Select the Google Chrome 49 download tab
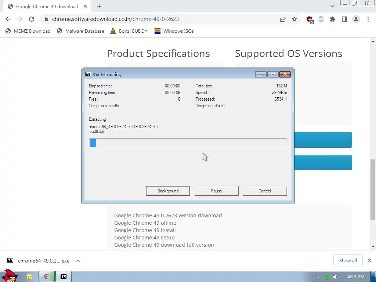Viewport: 376px width, 282px height. pyautogui.click(x=47, y=7)
